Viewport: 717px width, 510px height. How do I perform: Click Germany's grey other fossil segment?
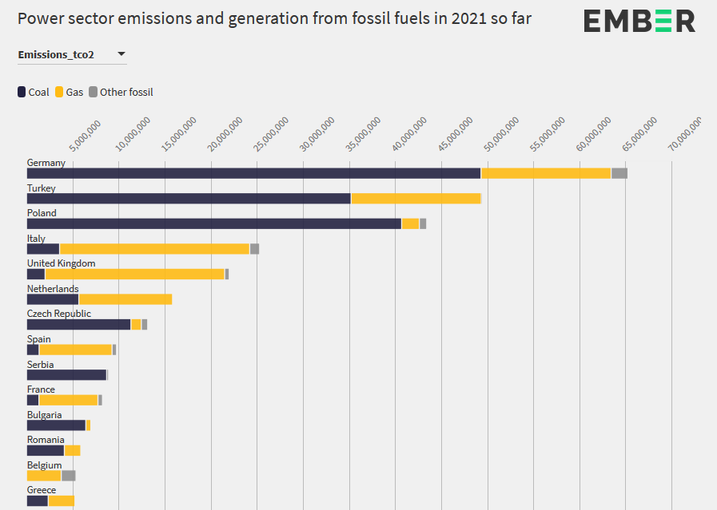coord(619,173)
